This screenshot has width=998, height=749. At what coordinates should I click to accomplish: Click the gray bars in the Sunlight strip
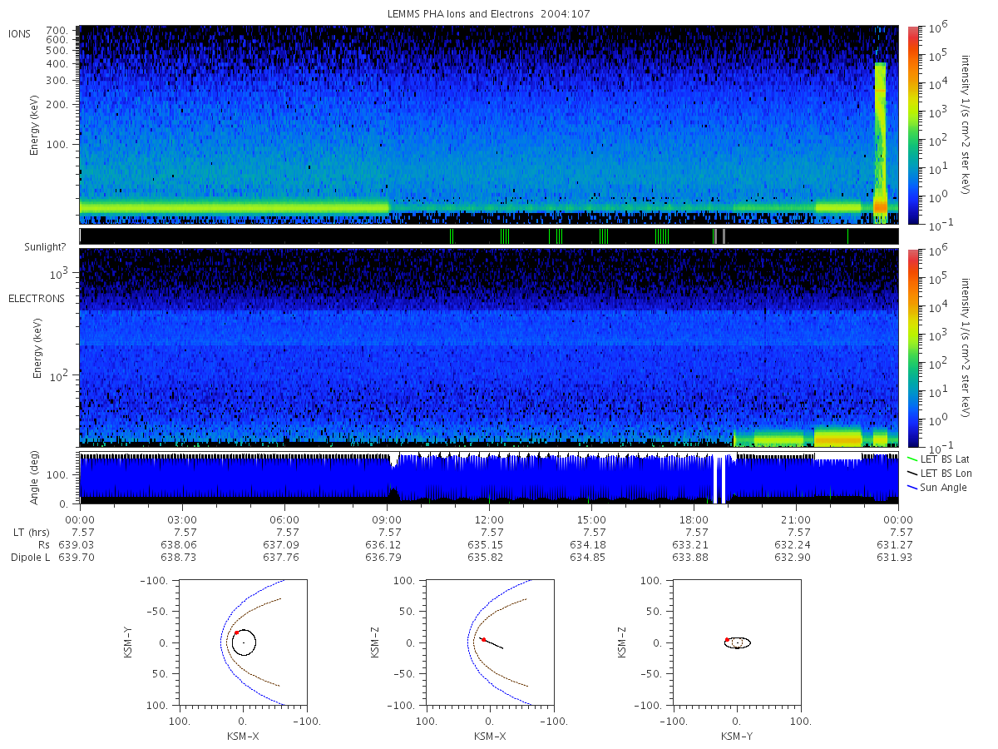pos(719,236)
